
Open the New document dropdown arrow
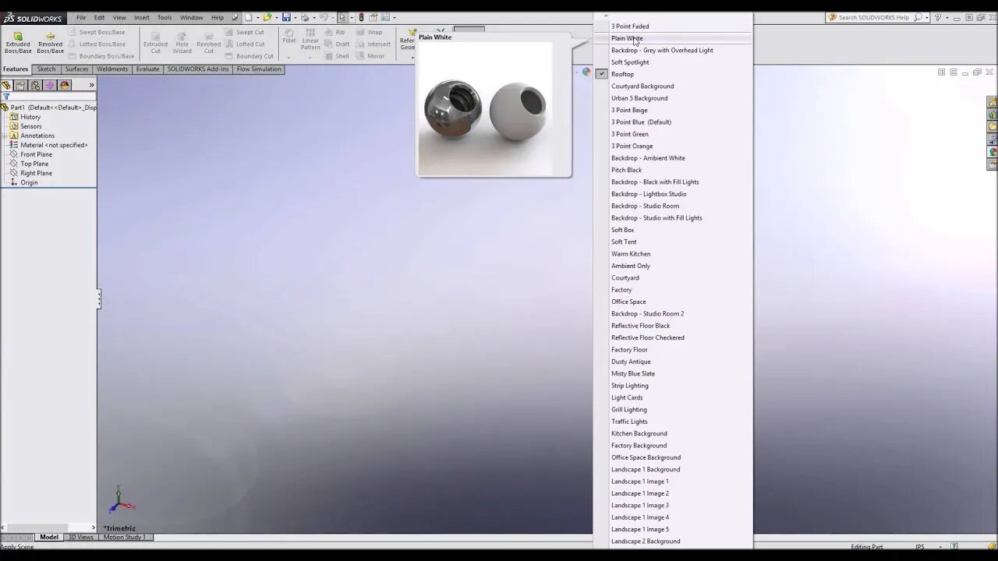point(257,17)
